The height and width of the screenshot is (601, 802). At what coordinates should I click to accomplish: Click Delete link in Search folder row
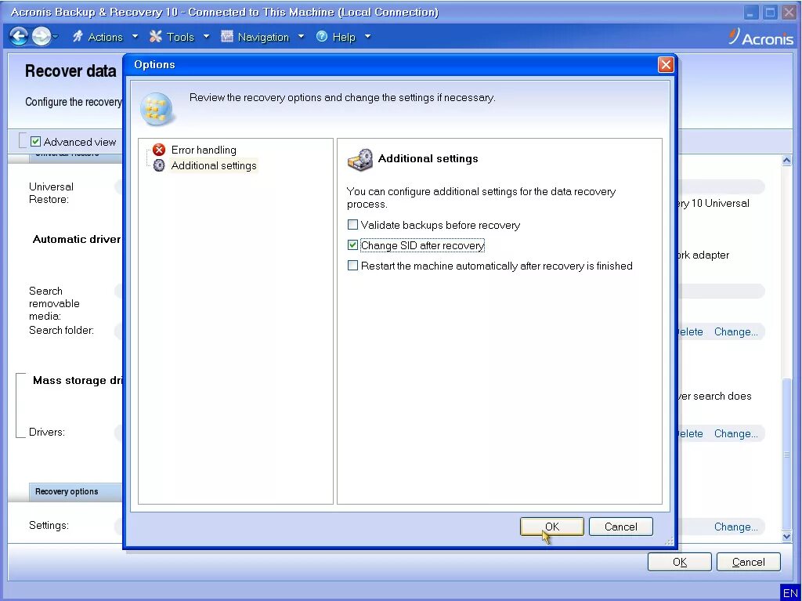[690, 331]
